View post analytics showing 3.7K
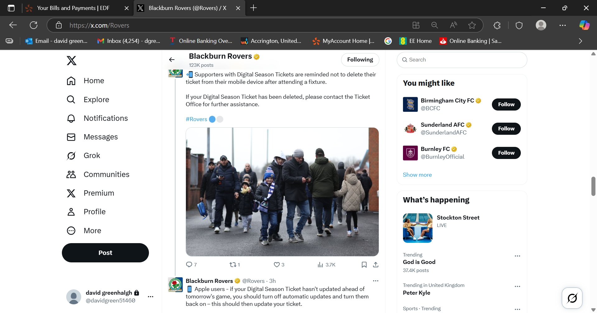The width and height of the screenshot is (597, 313). click(326, 265)
